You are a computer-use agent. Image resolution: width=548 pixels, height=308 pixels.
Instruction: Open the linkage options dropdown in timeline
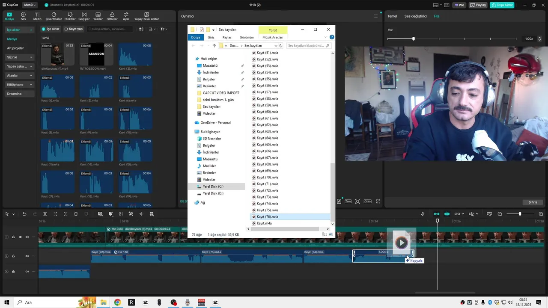(463, 214)
